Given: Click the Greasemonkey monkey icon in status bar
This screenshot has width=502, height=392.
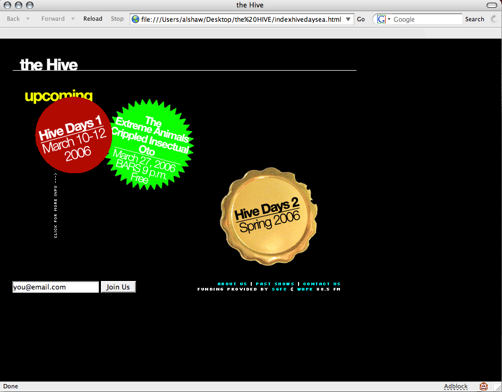Looking at the screenshot, I should point(483,387).
